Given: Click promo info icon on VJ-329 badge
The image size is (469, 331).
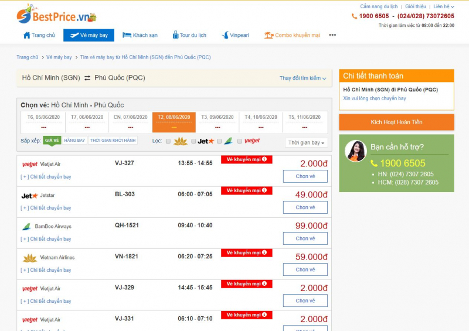Looking at the screenshot, I should point(264,284).
